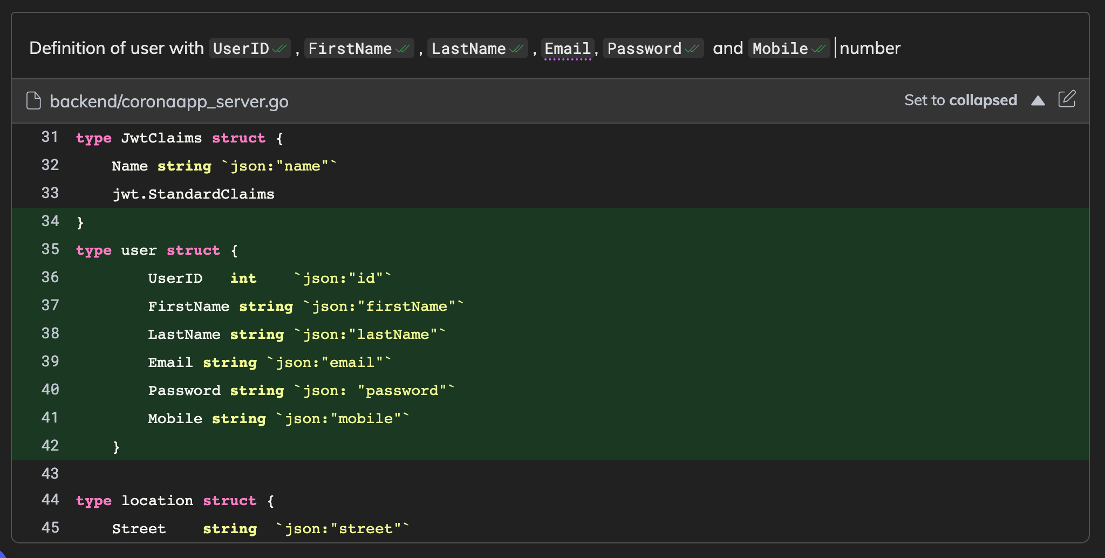Click 'LastName' field on line 38
The image size is (1105, 558).
tap(184, 335)
